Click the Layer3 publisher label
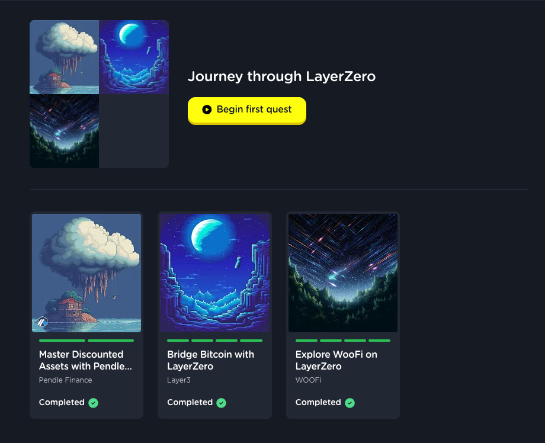 pyautogui.click(x=179, y=380)
